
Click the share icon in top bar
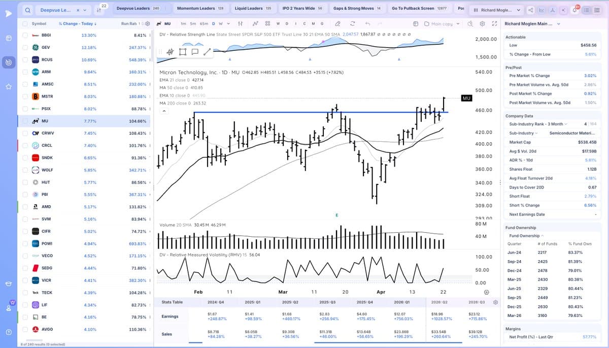(531, 10)
